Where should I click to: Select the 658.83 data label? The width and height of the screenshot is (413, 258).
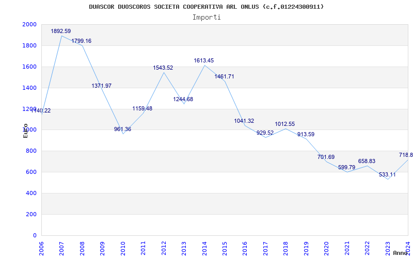click(367, 161)
